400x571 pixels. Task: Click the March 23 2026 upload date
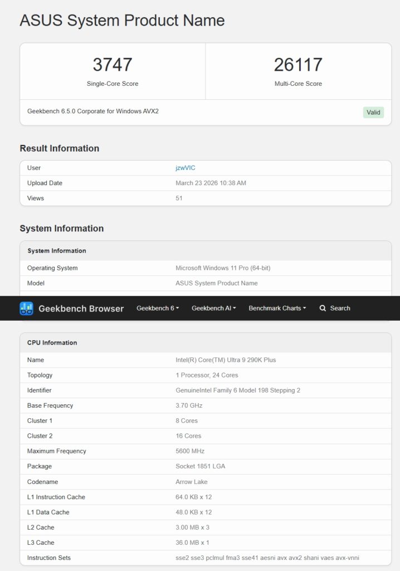[x=211, y=183]
